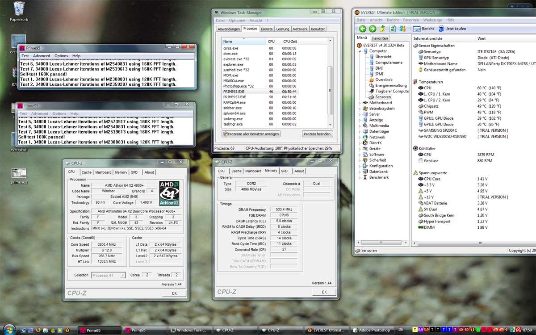
Task: Open the Papierkorb desktop icon
Action: click(19, 9)
